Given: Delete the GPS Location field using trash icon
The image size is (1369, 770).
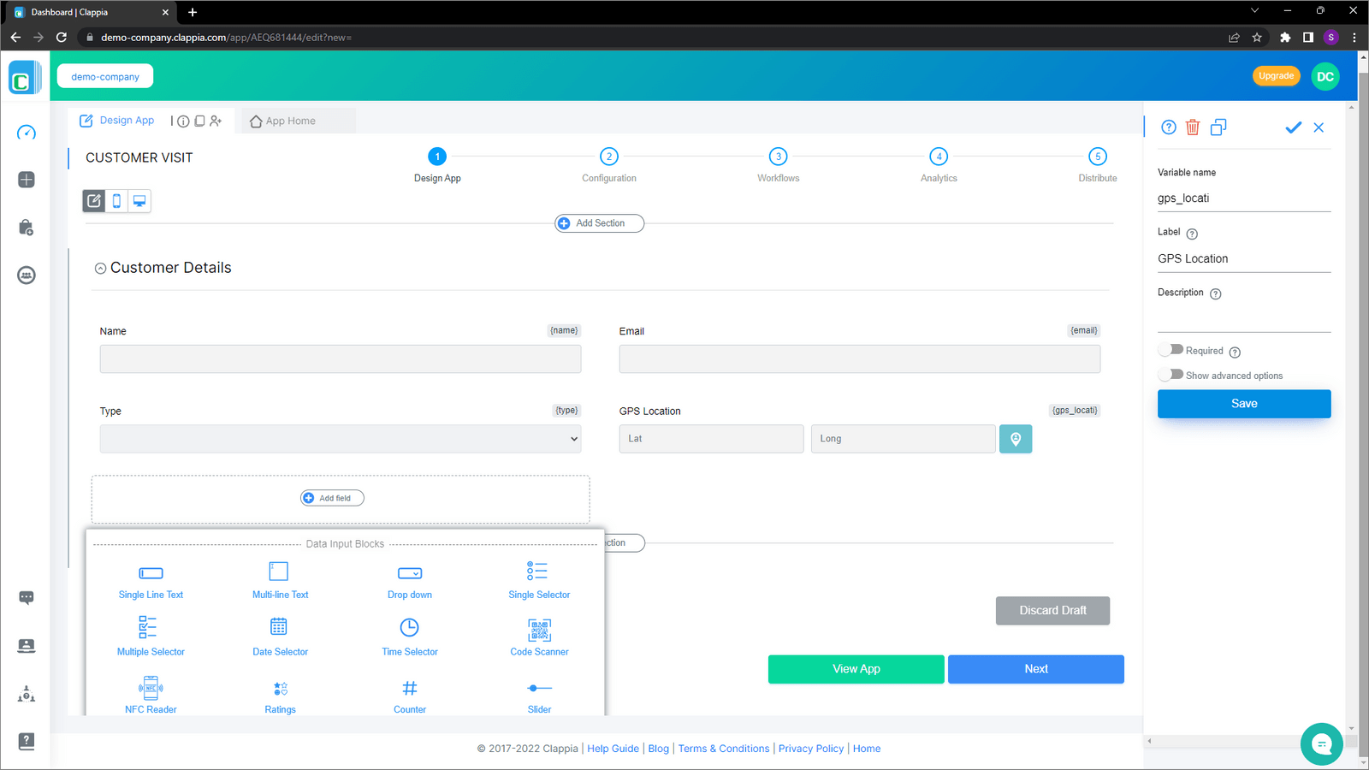Looking at the screenshot, I should [1194, 127].
